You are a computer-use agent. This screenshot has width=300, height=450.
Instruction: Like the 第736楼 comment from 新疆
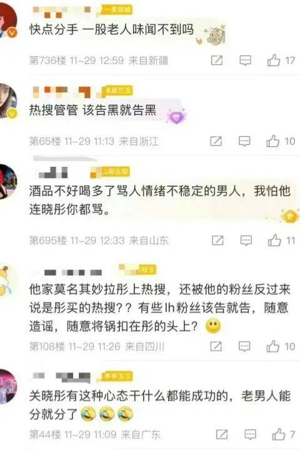tap(273, 60)
